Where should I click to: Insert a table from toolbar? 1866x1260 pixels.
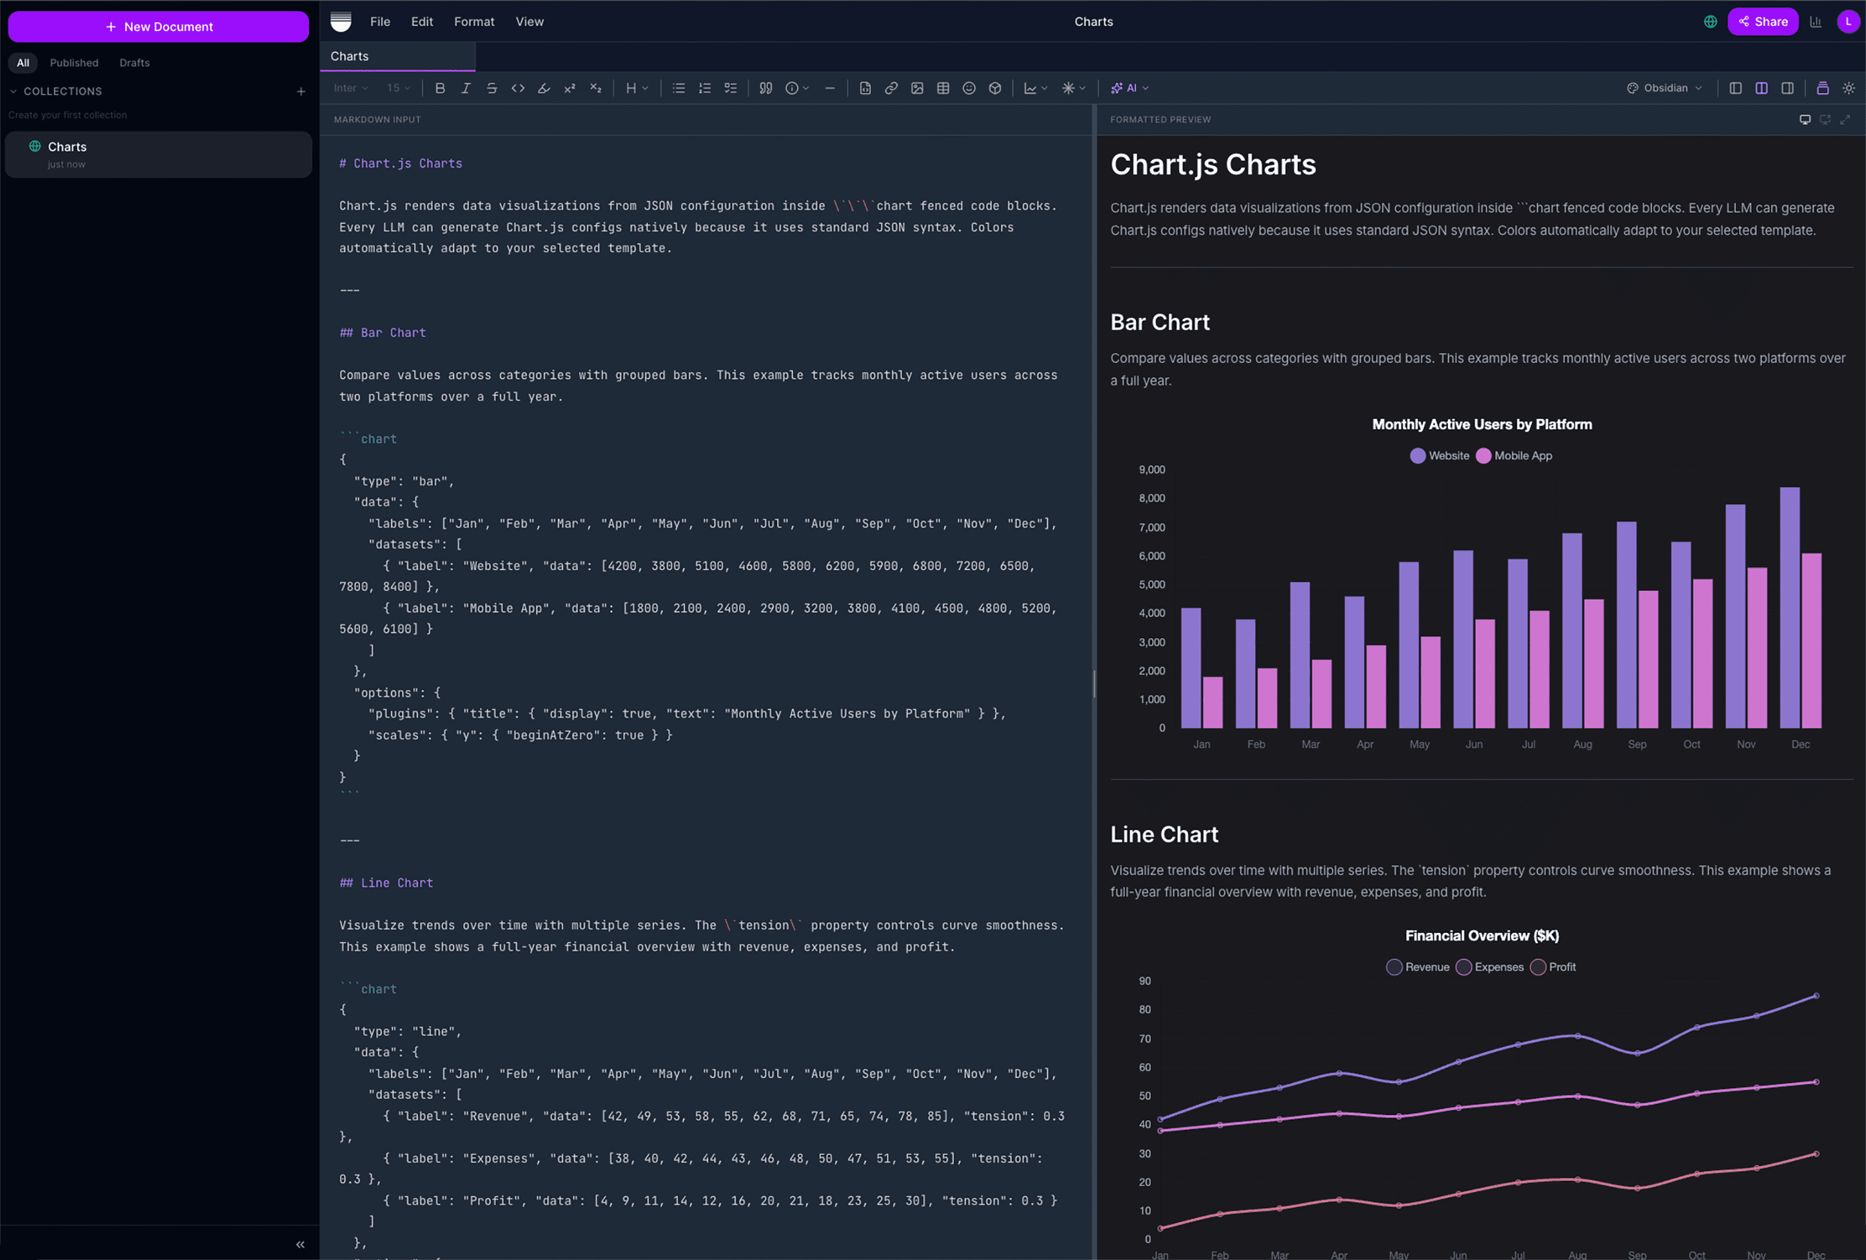coord(943,88)
